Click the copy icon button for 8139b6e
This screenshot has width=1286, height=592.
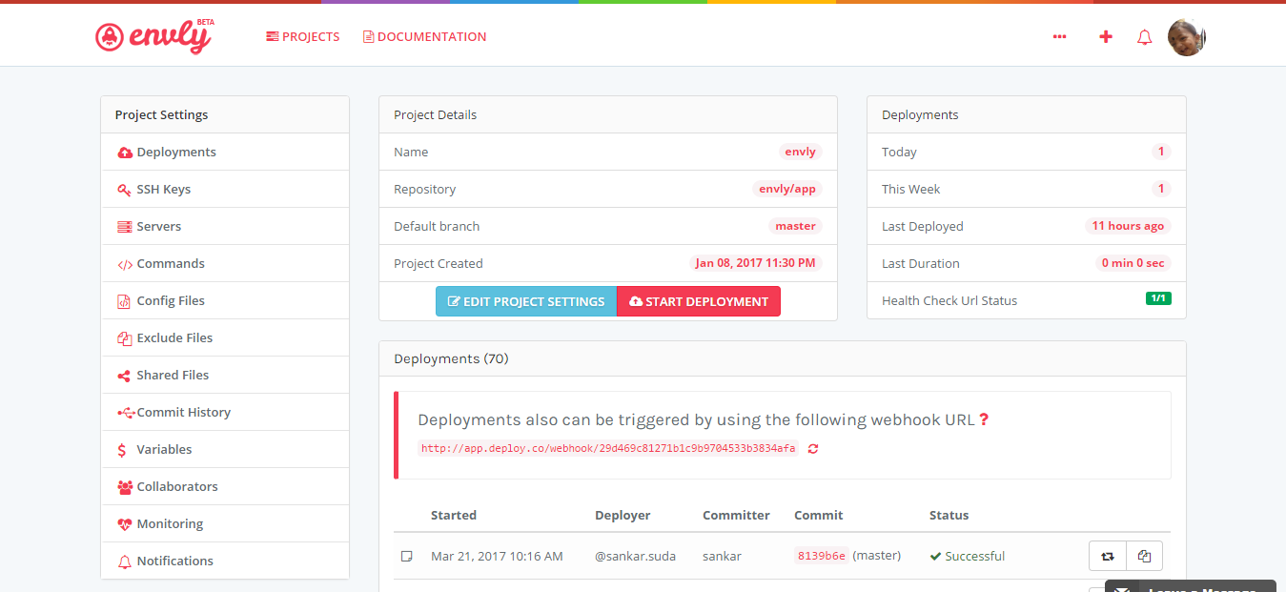pyautogui.click(x=1145, y=556)
